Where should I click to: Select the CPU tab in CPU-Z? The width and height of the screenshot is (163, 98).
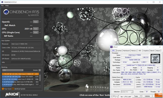tap(113, 51)
